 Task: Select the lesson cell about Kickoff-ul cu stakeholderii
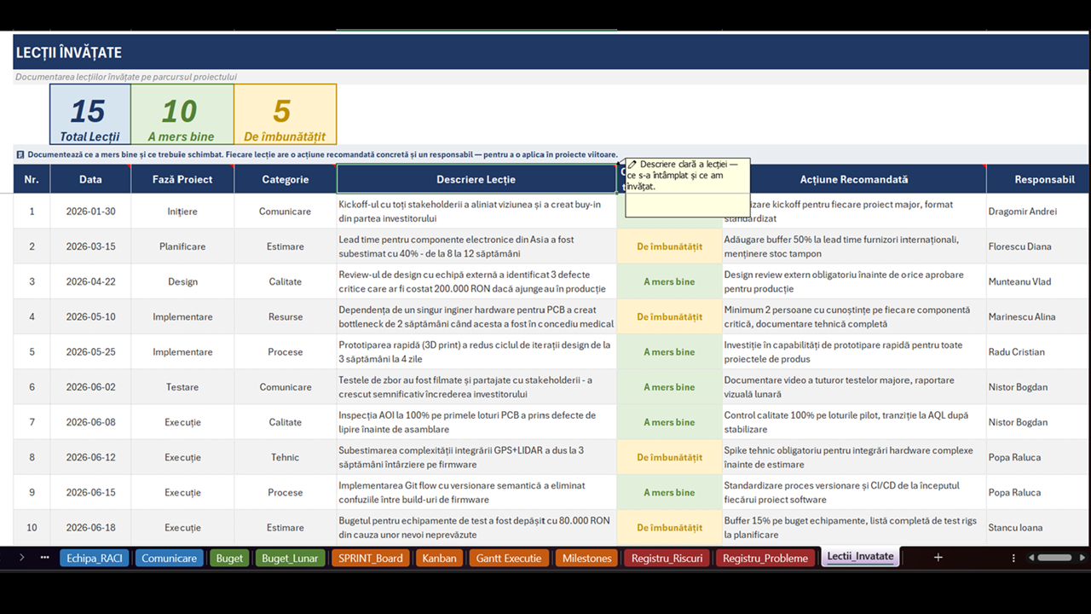pyautogui.click(x=476, y=211)
